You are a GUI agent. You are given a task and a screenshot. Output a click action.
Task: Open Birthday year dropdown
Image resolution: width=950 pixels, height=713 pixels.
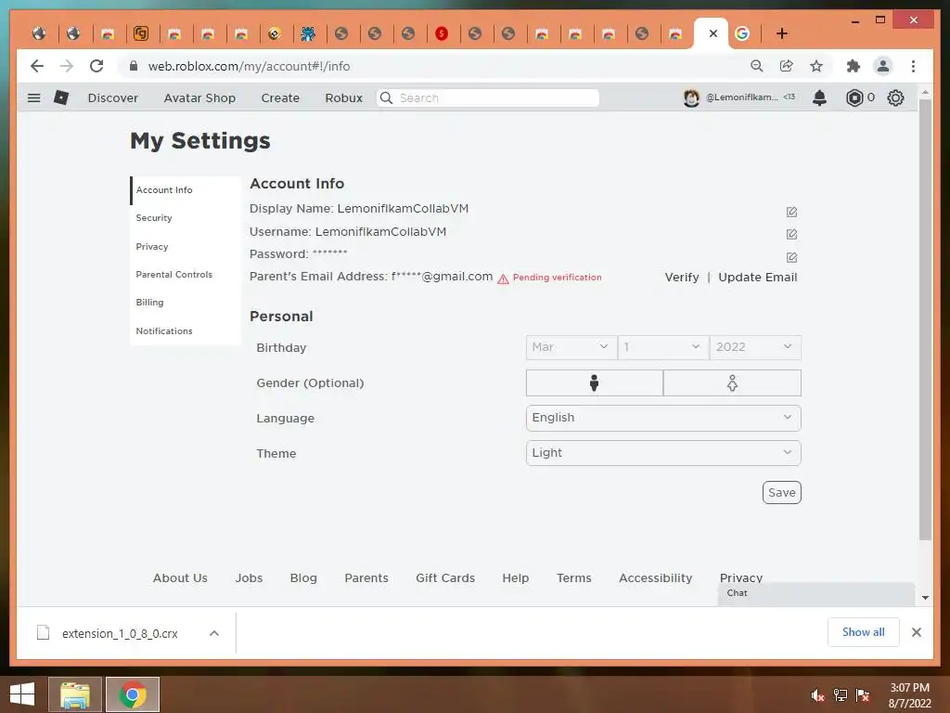click(x=755, y=347)
